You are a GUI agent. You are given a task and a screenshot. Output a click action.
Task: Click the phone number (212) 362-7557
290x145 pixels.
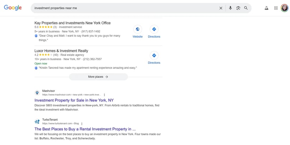[x=92, y=59]
